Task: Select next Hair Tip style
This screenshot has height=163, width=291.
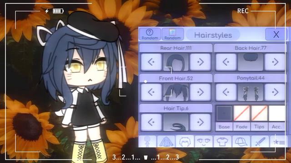Action: [x=201, y=122]
